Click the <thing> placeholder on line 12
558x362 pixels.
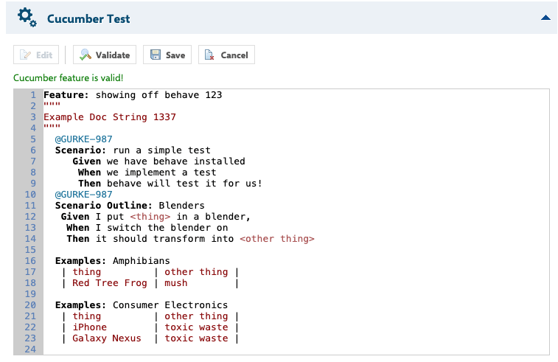tap(150, 217)
